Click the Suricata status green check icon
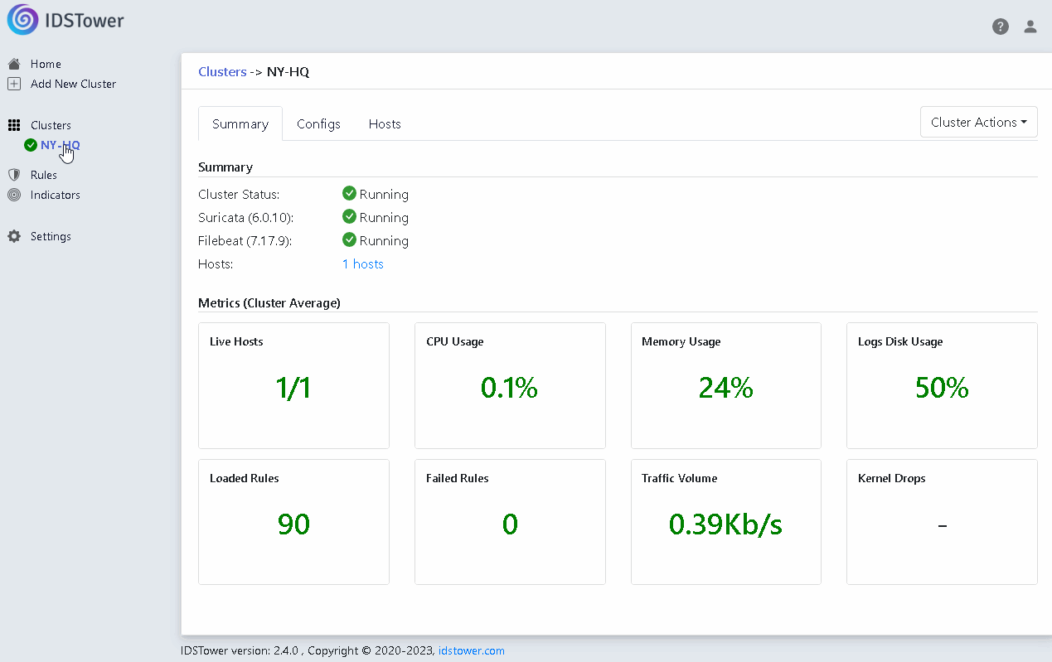This screenshot has width=1052, height=662. [x=349, y=217]
